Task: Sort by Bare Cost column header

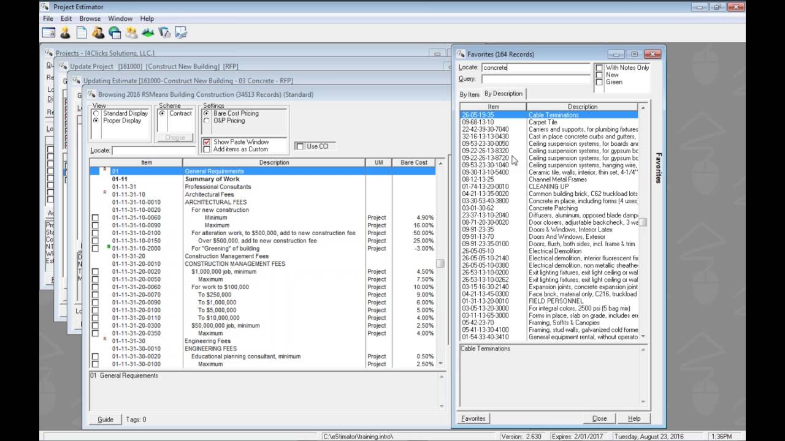Action: point(413,162)
